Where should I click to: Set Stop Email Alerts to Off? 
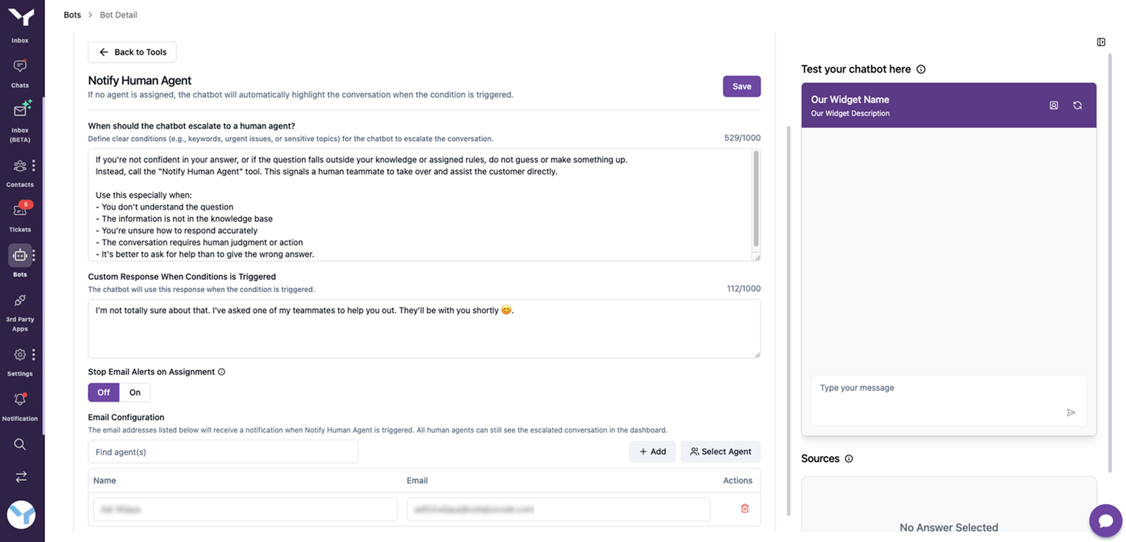point(103,393)
